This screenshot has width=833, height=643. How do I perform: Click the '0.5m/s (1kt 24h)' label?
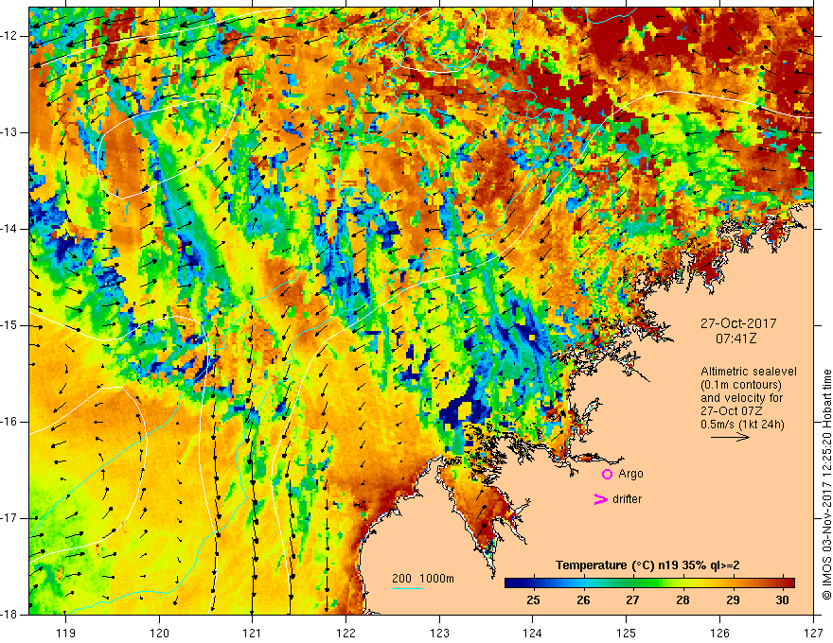(742, 425)
